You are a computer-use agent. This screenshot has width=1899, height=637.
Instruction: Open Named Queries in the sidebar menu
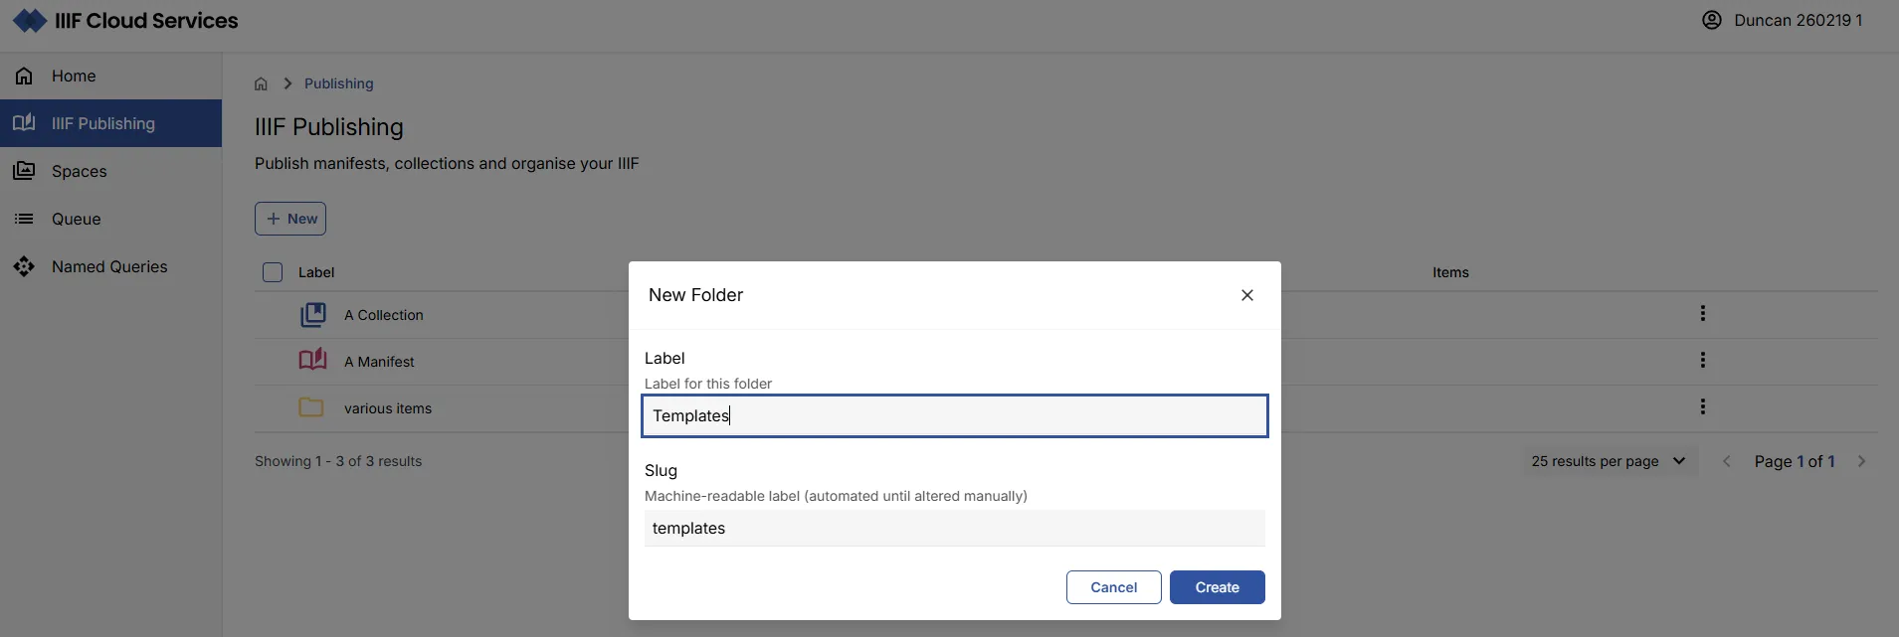tap(110, 266)
